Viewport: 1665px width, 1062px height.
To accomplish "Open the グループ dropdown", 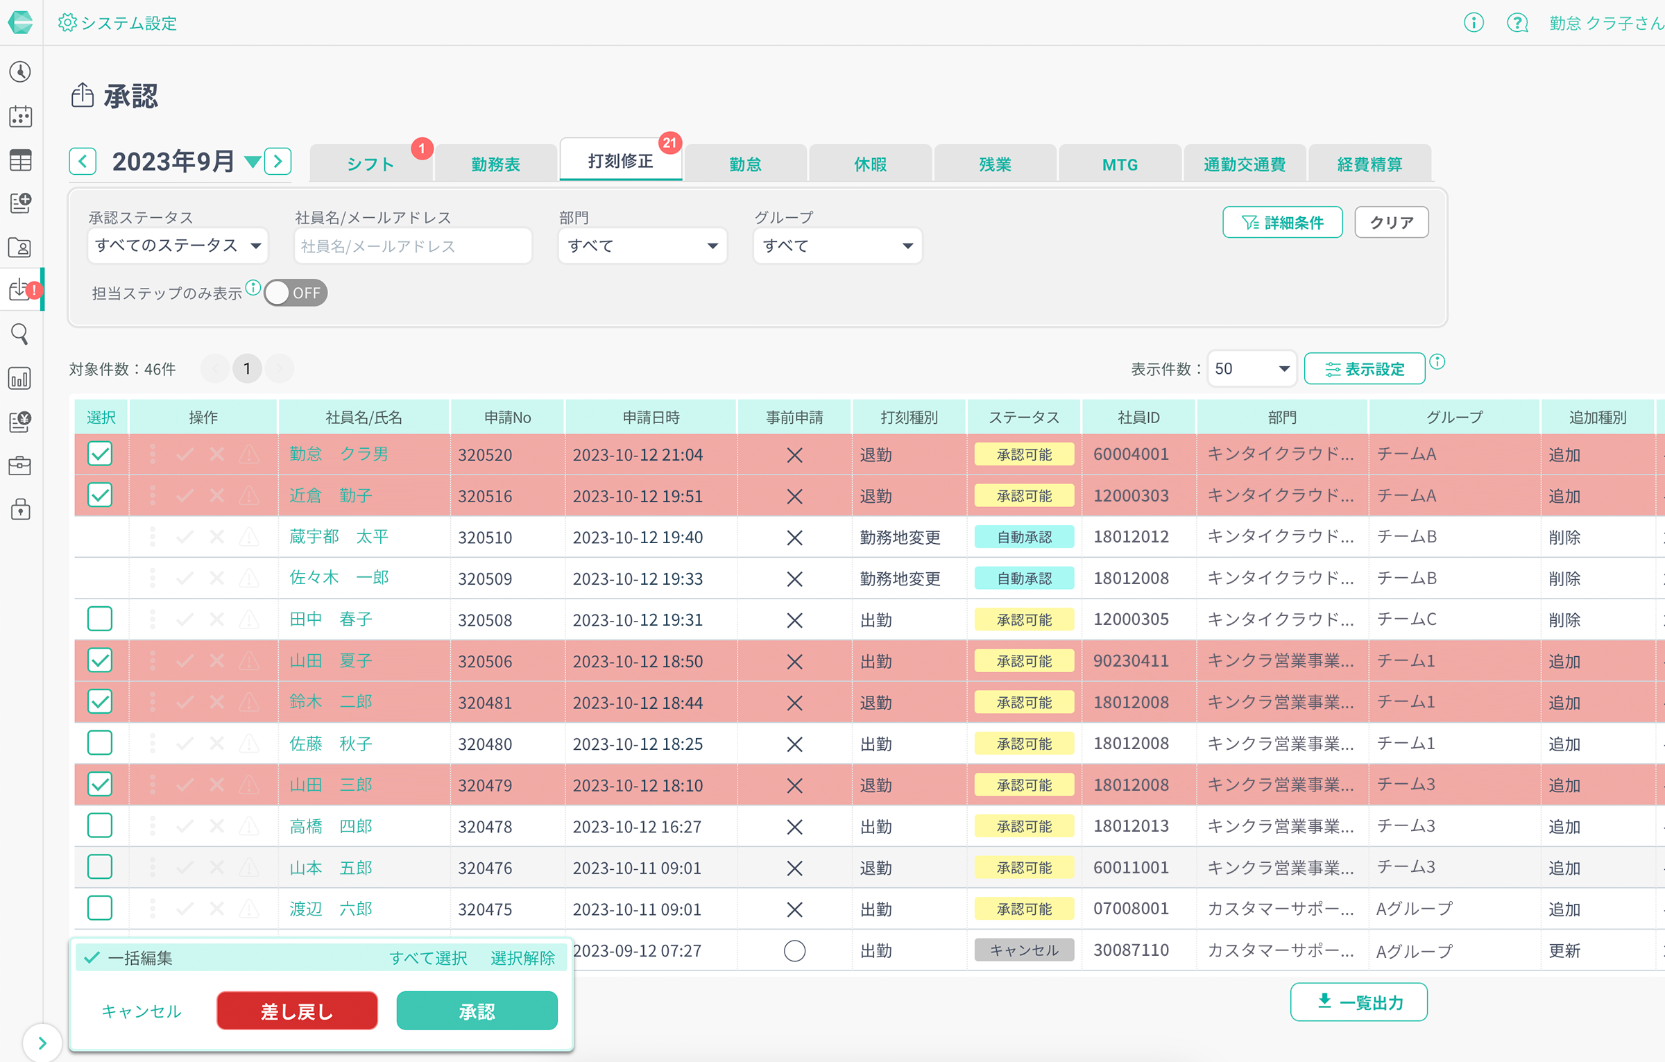I will click(837, 246).
